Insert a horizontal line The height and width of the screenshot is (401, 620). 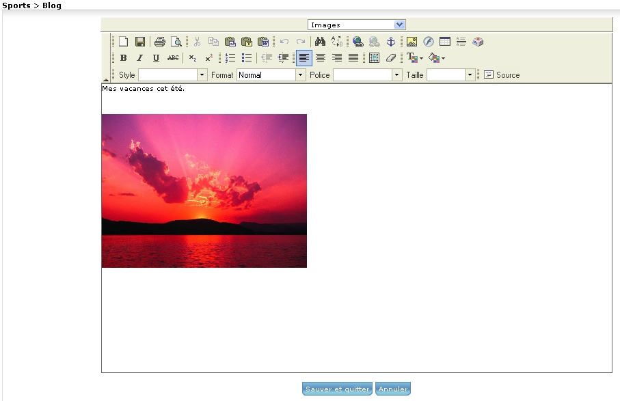[x=461, y=42]
